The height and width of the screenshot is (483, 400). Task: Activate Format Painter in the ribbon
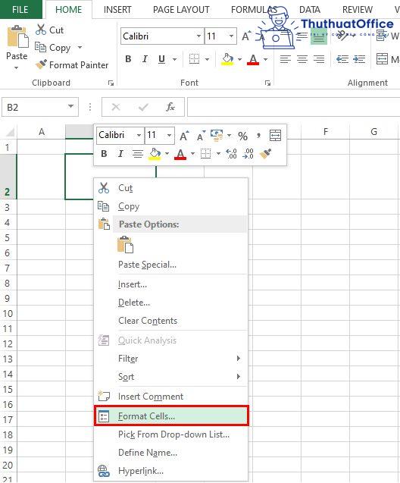[x=72, y=65]
